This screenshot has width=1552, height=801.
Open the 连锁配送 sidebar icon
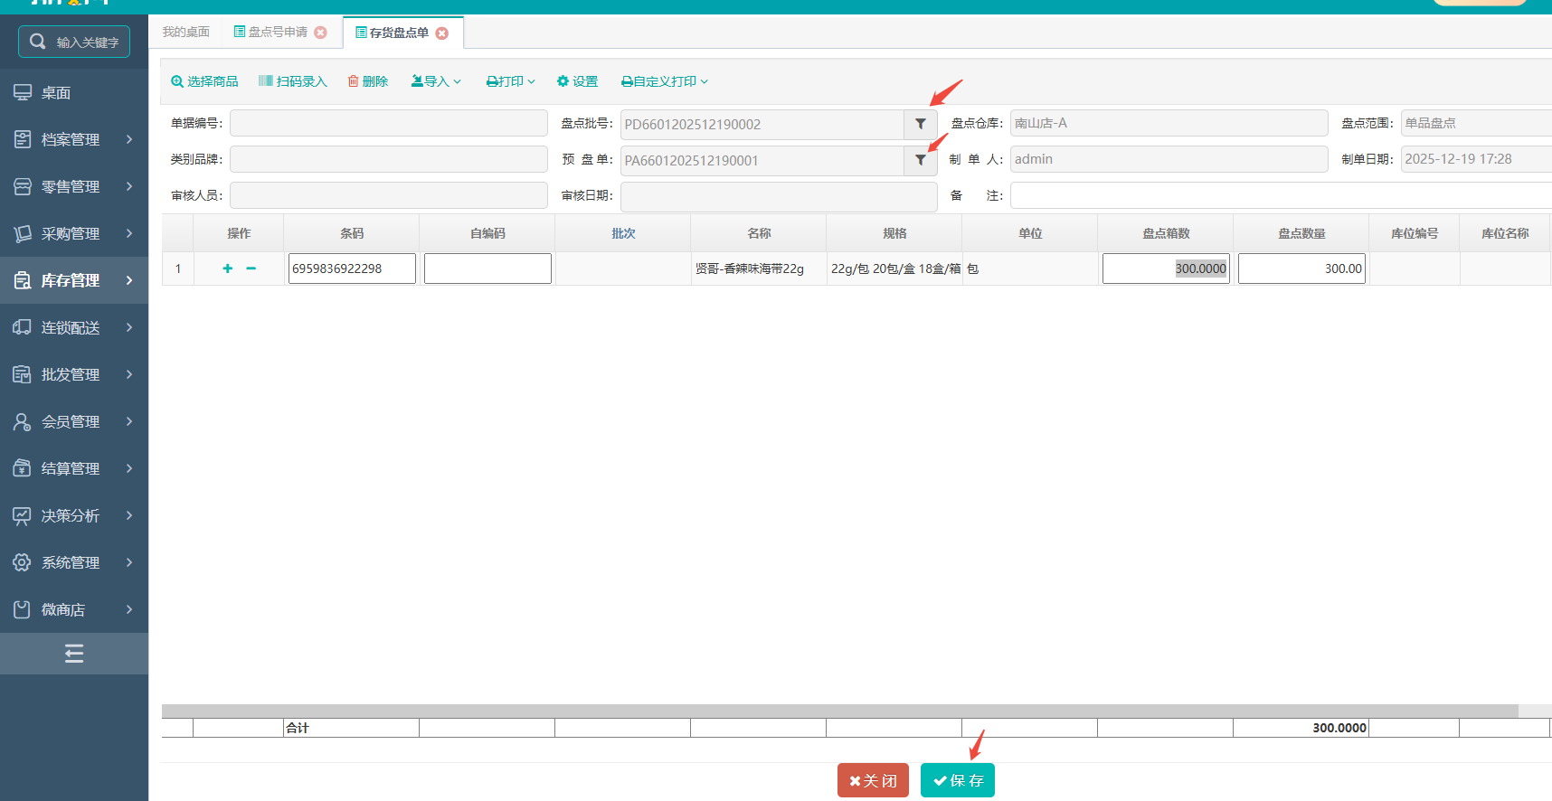tap(23, 327)
